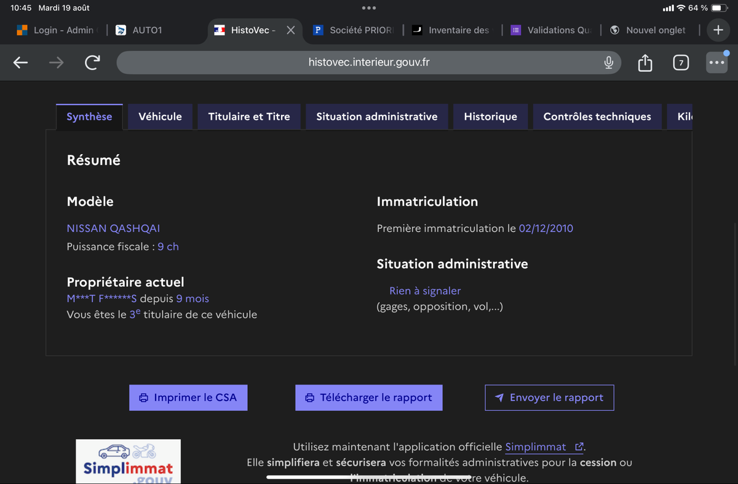Go back to the previous page

click(x=21, y=63)
